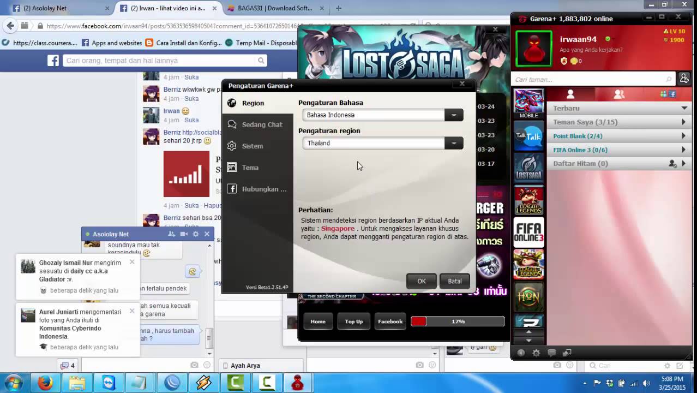Go back in the browser

pos(10,26)
